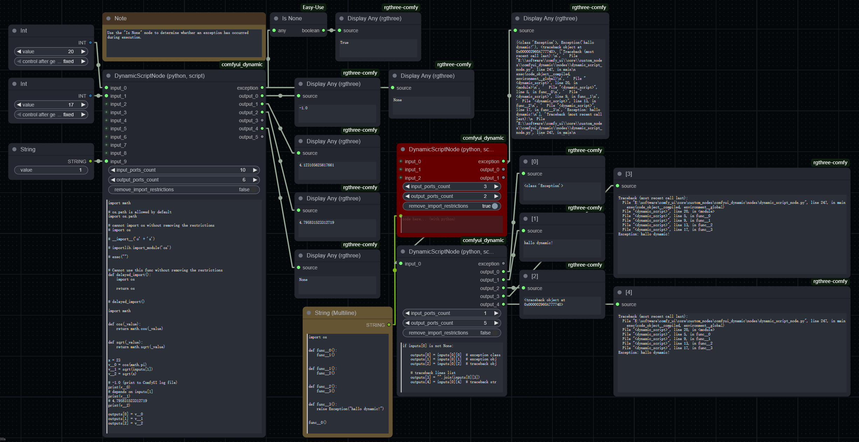Click the source port on the [3] node
859x442 pixels.
(x=618, y=186)
